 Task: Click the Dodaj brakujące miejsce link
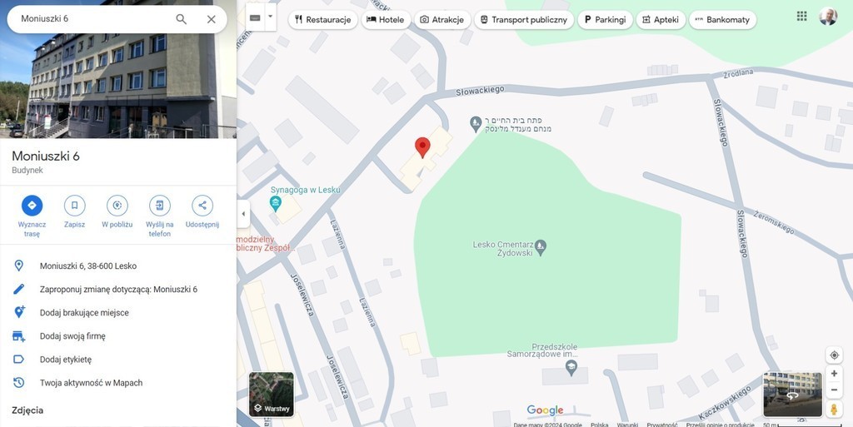click(x=84, y=312)
